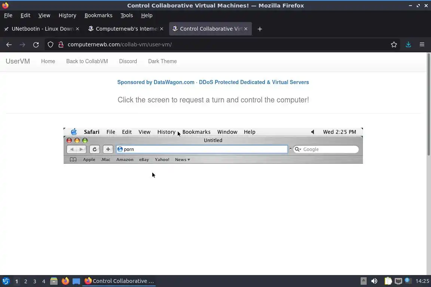
Task: Open Firefox History menu
Action: click(67, 15)
